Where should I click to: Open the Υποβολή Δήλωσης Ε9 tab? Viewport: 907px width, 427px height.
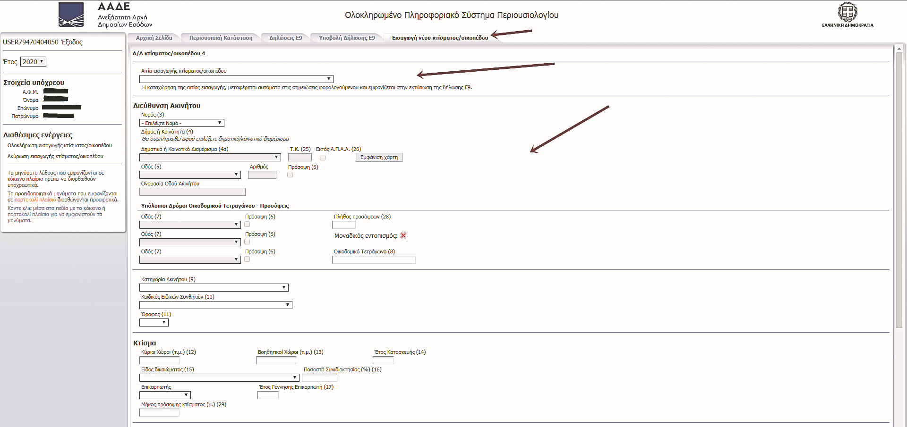pyautogui.click(x=347, y=38)
